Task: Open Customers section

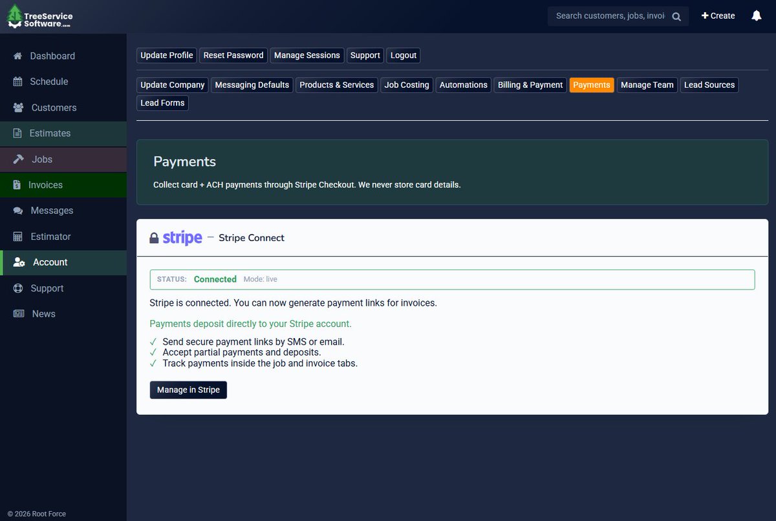Action: click(x=63, y=107)
